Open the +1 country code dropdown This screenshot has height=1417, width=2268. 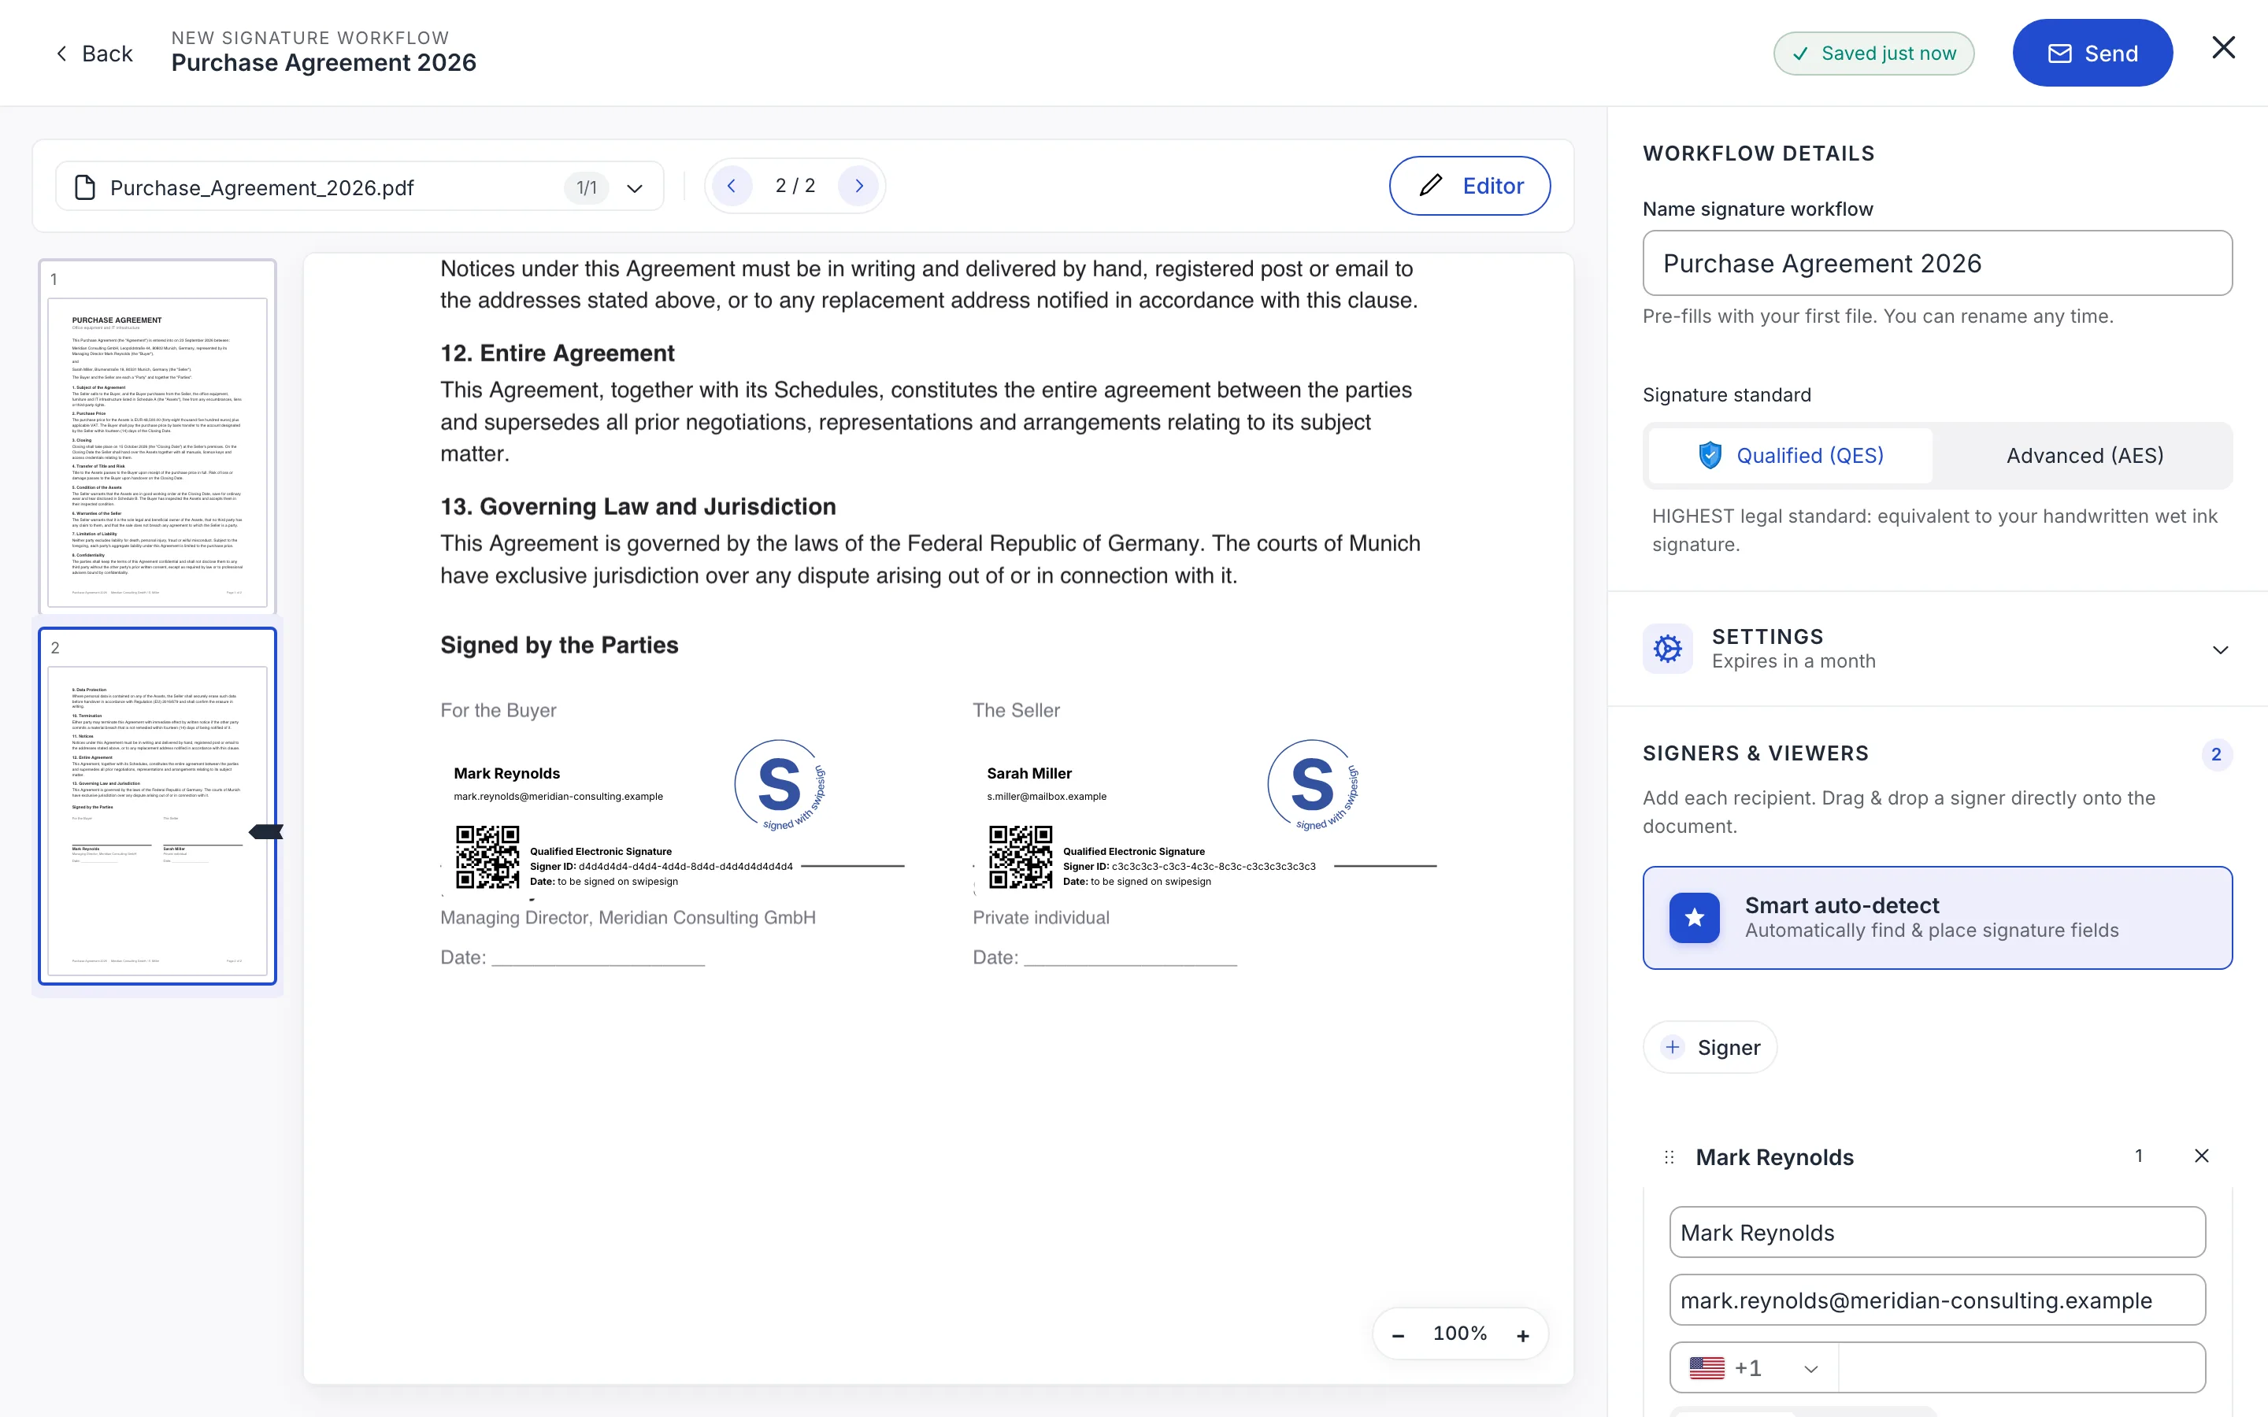pos(1754,1368)
